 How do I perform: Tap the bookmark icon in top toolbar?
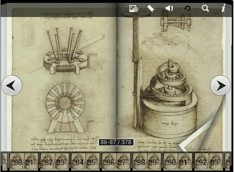point(151,8)
